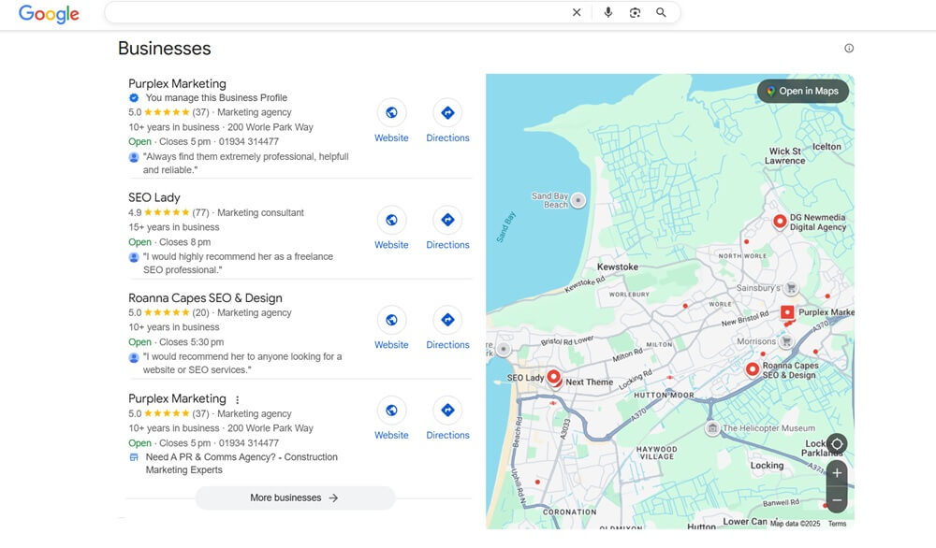Click the Google logo
The image size is (936, 548).
(x=49, y=14)
